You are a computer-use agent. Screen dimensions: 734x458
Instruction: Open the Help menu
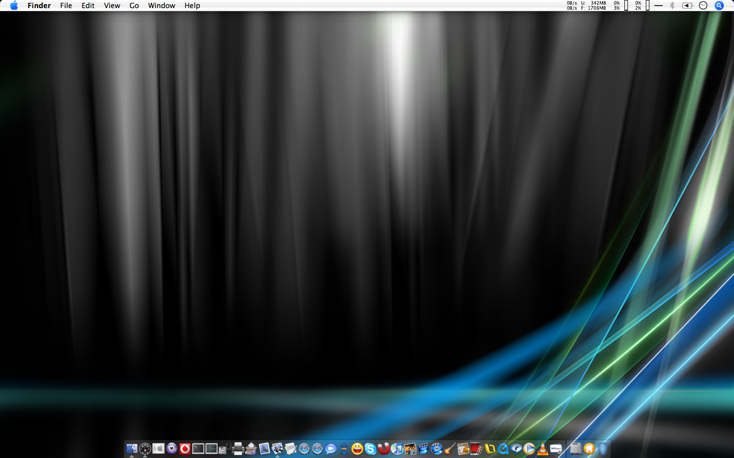point(192,6)
